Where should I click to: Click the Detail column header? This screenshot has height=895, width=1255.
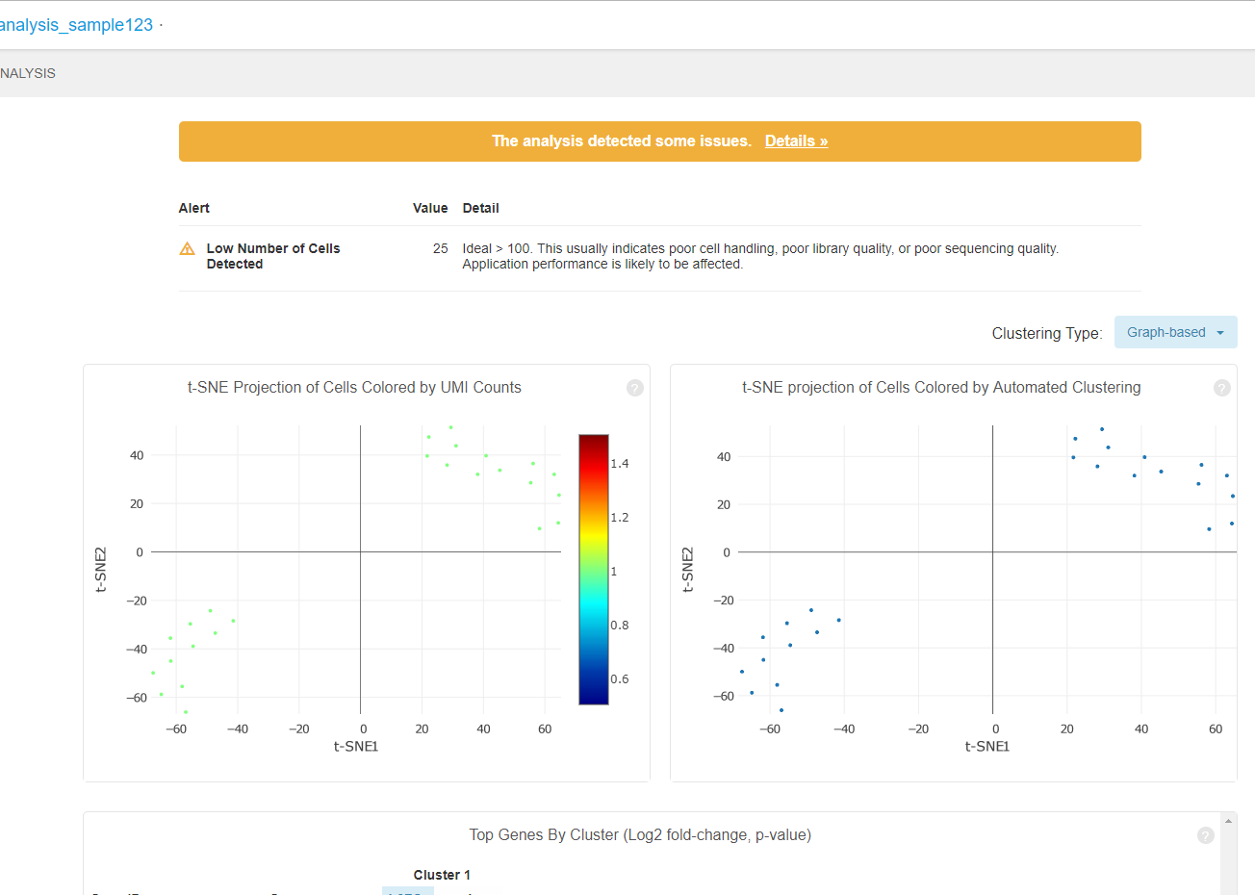(x=480, y=208)
